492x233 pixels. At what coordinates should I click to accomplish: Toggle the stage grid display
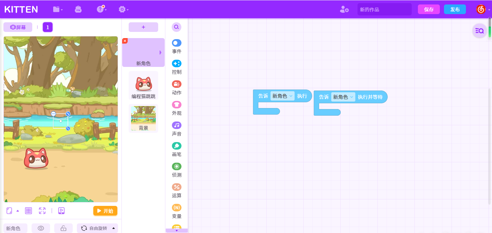click(x=28, y=211)
